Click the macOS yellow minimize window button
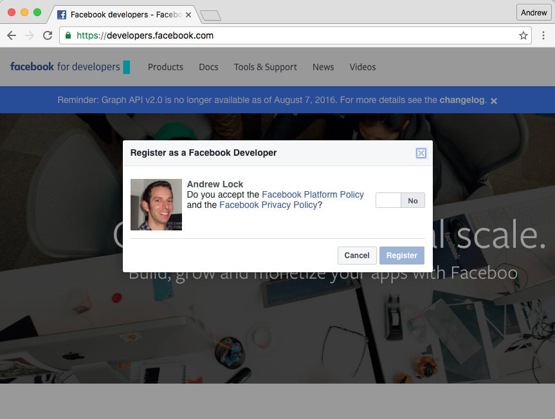555x419 pixels. pyautogui.click(x=24, y=12)
